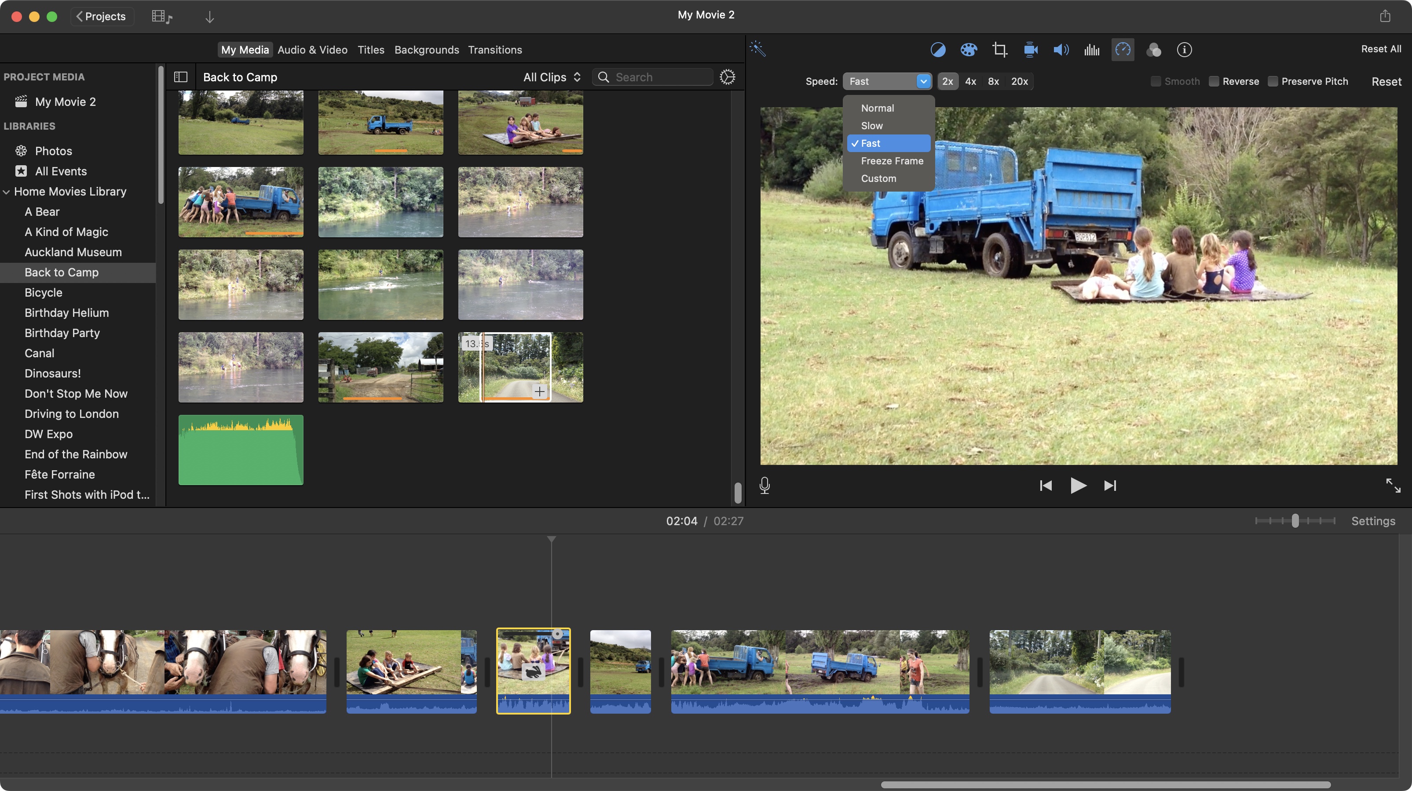Image resolution: width=1412 pixels, height=791 pixels.
Task: Set speed multiplier to 4x
Action: (970, 81)
